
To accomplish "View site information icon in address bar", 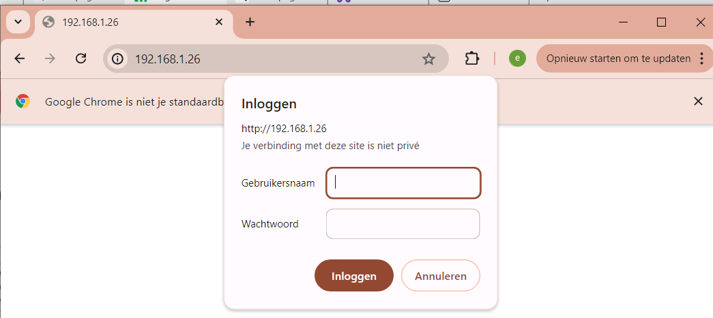I will pyautogui.click(x=117, y=59).
